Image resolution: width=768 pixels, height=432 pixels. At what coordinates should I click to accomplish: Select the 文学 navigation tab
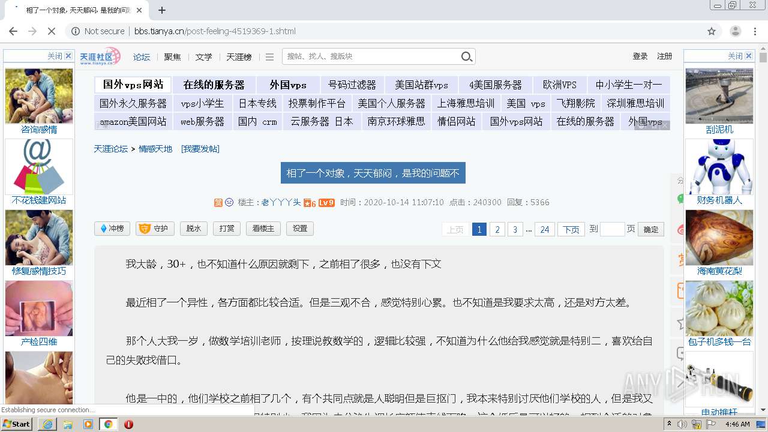[203, 57]
